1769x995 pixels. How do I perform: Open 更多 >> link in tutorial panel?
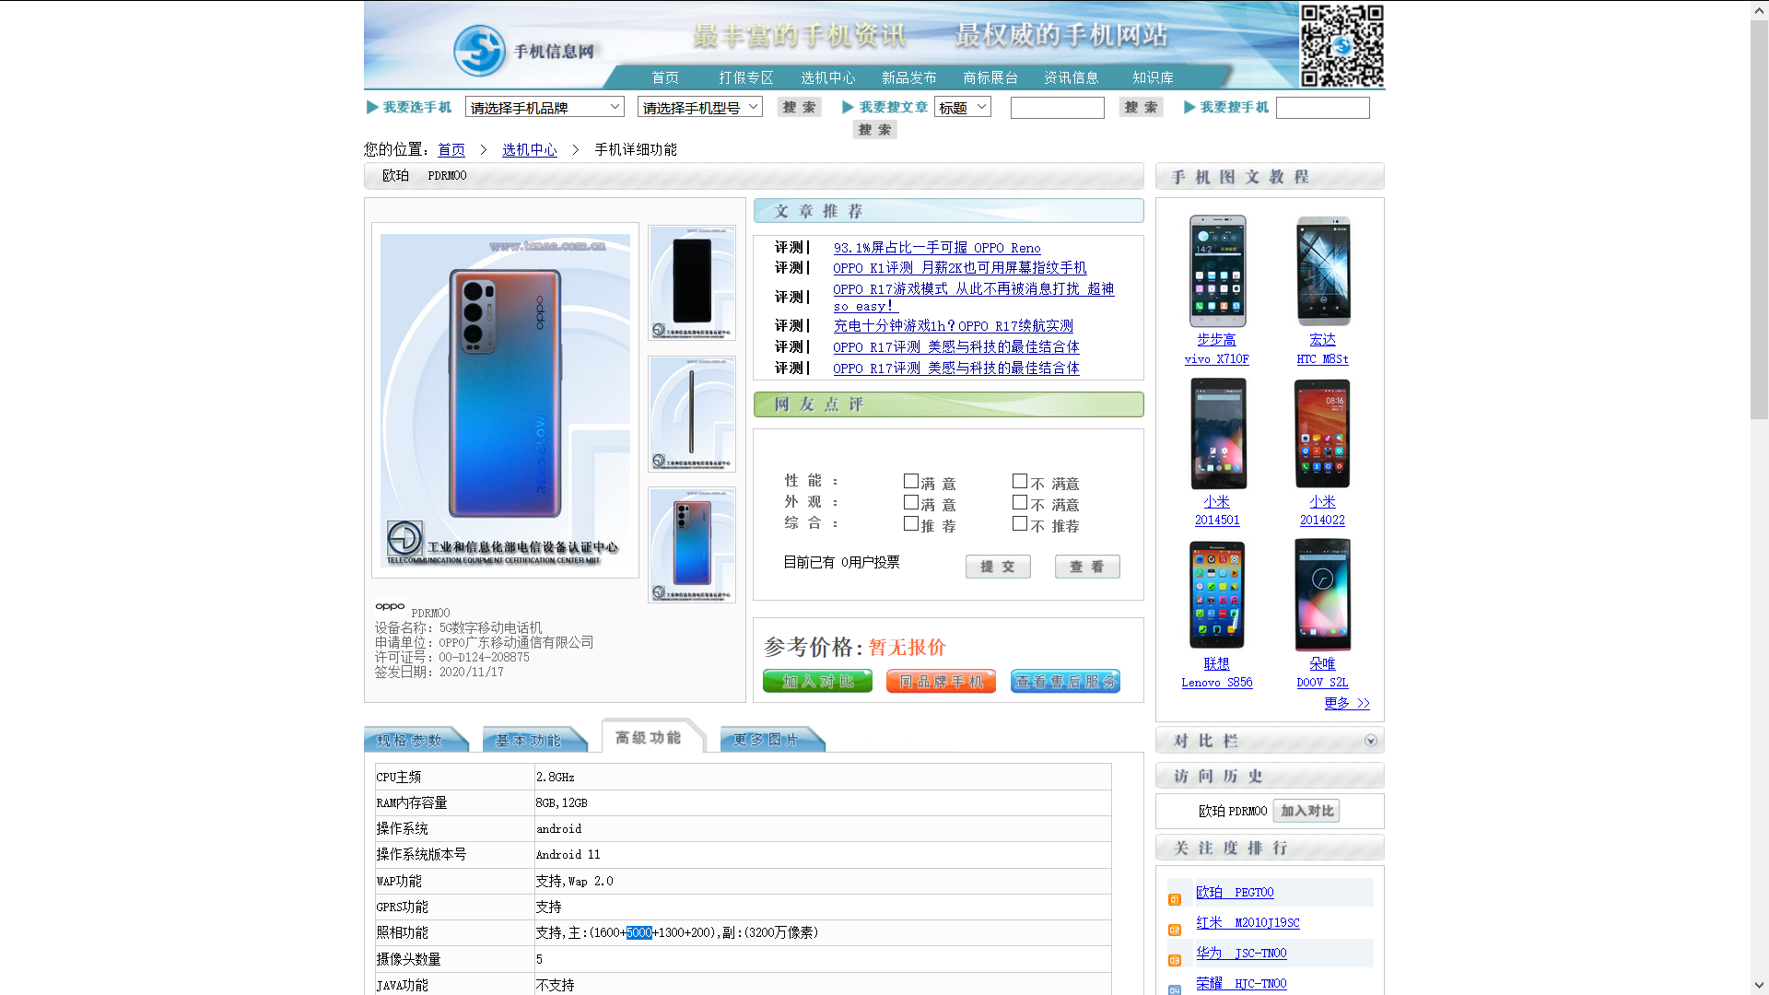click(1347, 703)
